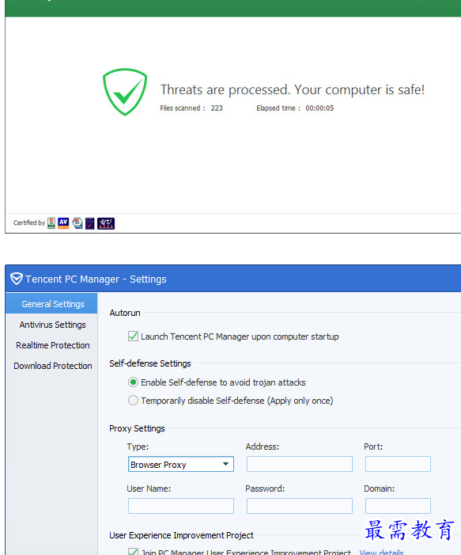Viewport: 461px width, 555px height.
Task: Click the hexagonal AV-Test certification badge
Action: click(x=77, y=223)
